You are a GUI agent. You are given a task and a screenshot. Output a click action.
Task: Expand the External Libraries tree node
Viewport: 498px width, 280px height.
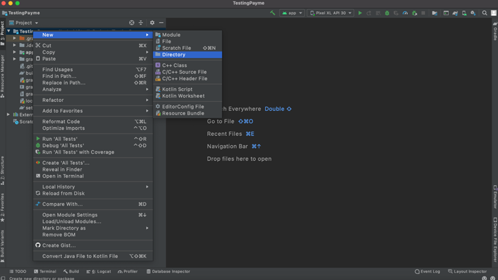tap(9, 115)
